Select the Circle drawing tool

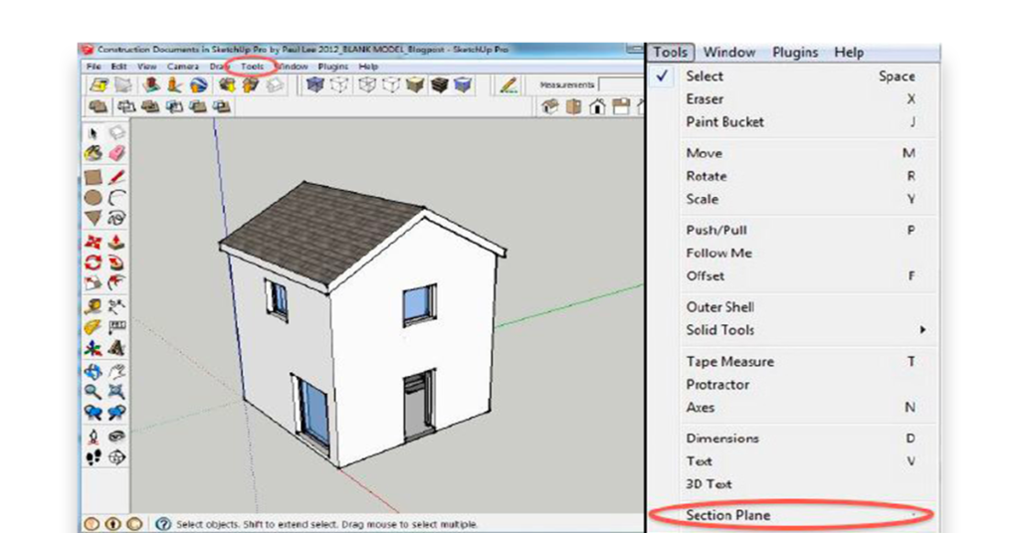[x=93, y=197]
